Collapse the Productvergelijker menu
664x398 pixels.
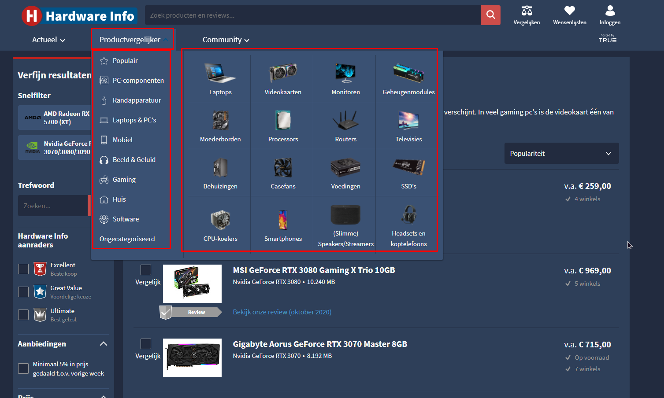pos(133,40)
